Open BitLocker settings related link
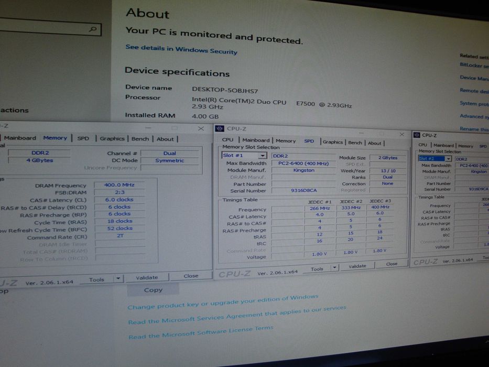 (x=474, y=65)
